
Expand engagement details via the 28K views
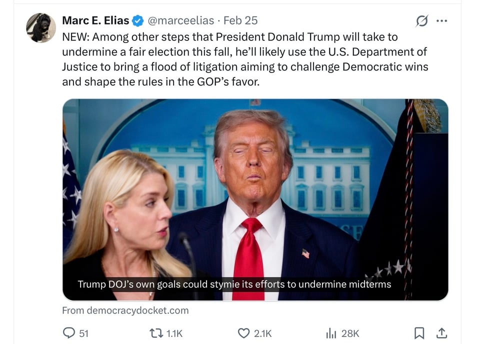tap(350, 332)
